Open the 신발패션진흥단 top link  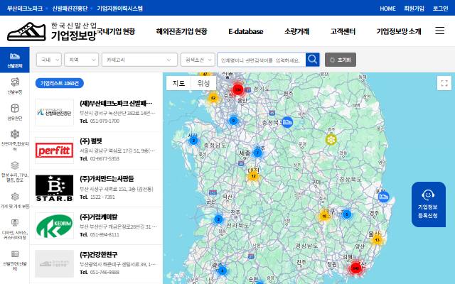coord(70,9)
